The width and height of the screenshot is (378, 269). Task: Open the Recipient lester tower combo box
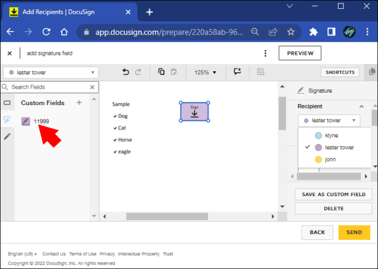[329, 121]
